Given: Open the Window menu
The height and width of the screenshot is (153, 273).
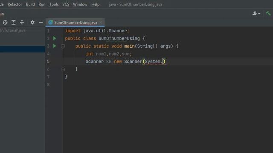Looking at the screenshot, I should coord(80,4).
